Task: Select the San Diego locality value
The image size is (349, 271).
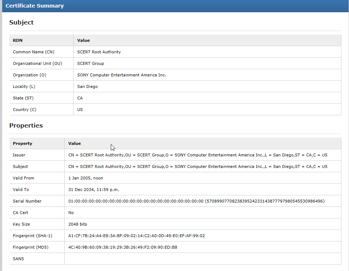Action: click(x=87, y=86)
